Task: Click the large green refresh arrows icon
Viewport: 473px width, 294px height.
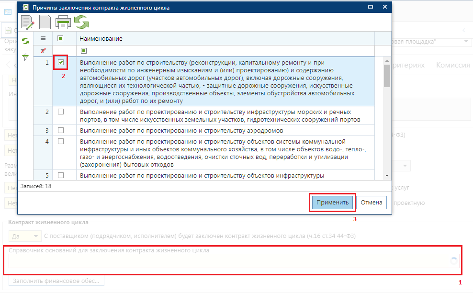Action: [x=81, y=22]
